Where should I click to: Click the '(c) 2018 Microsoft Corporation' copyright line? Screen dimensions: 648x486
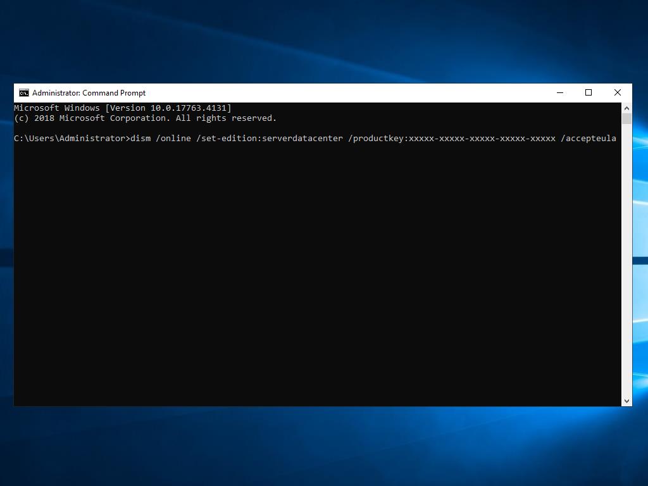[145, 118]
